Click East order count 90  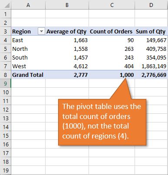(x=112, y=40)
